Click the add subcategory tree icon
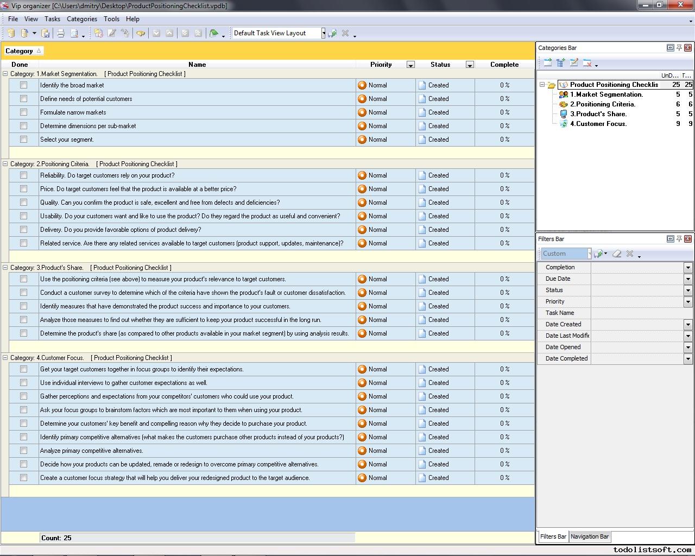 point(560,63)
